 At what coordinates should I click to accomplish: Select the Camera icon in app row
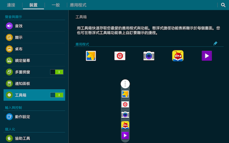click(x=149, y=56)
